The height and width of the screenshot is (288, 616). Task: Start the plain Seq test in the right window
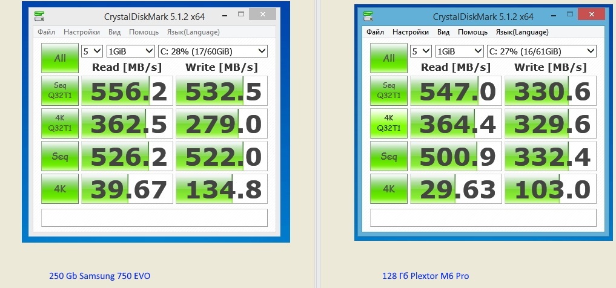[388, 156]
